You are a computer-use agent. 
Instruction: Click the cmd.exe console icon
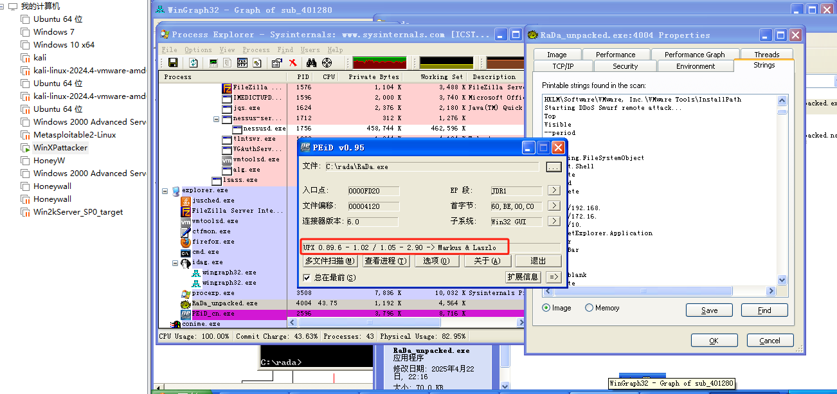pos(186,252)
